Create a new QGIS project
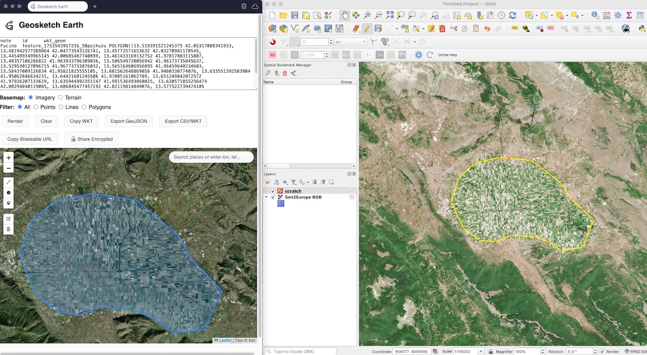Viewport: 647px width, 355px height. coord(272,15)
